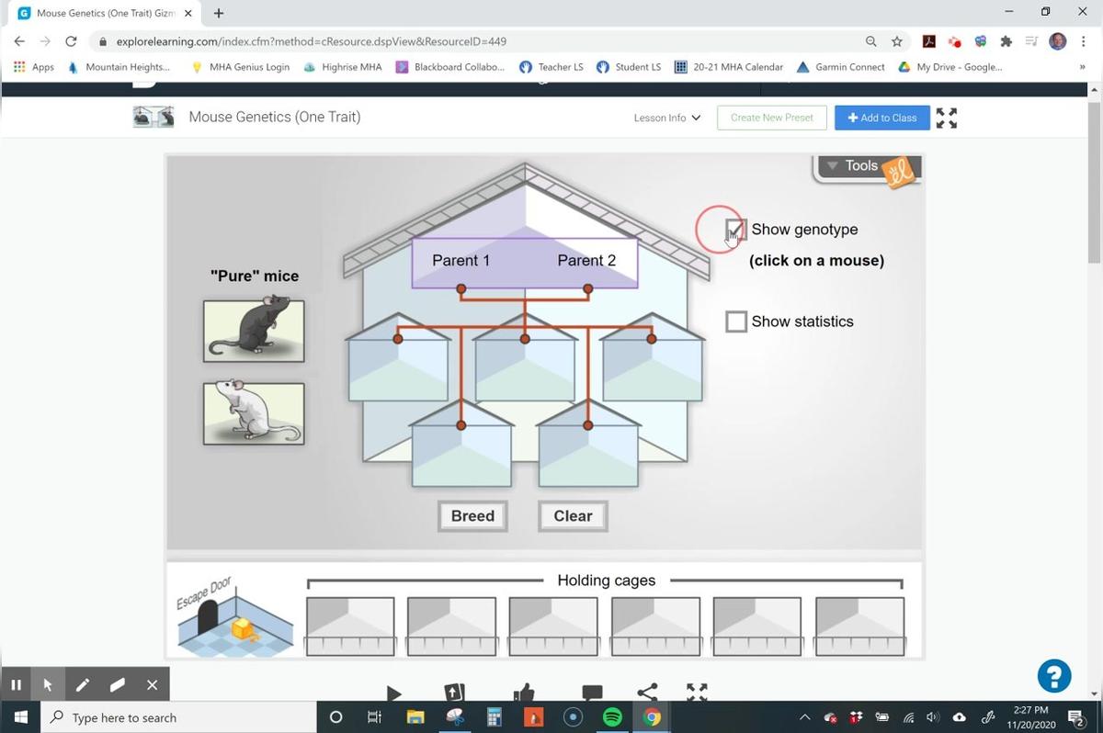Viewport: 1103px width, 733px height.
Task: Close the recording annotation toolbar
Action: pyautogui.click(x=153, y=685)
